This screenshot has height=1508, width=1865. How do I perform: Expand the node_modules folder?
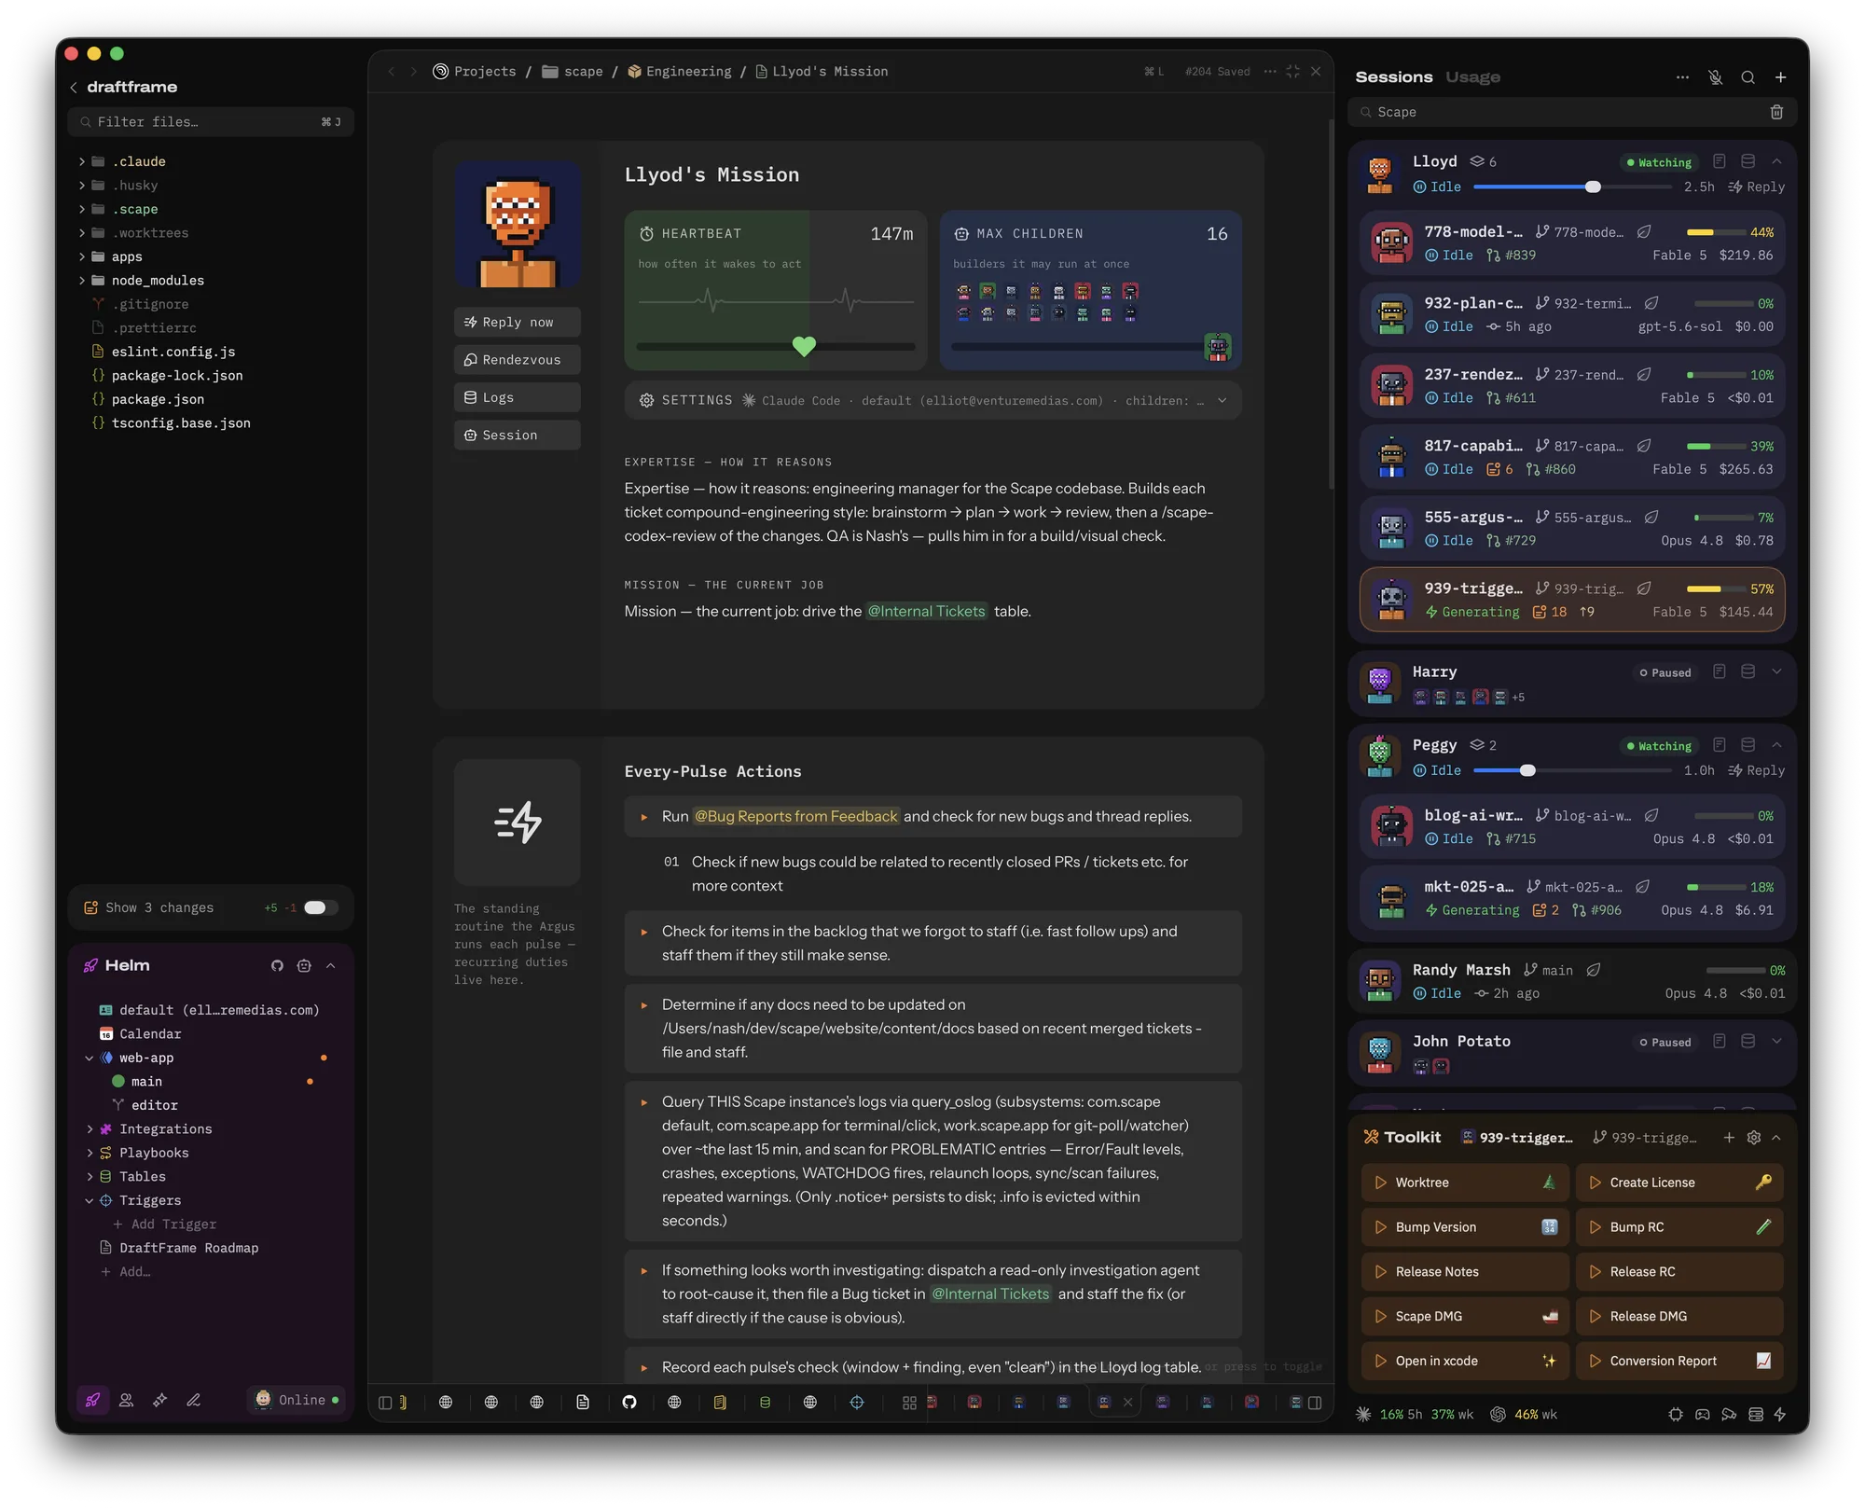82,281
